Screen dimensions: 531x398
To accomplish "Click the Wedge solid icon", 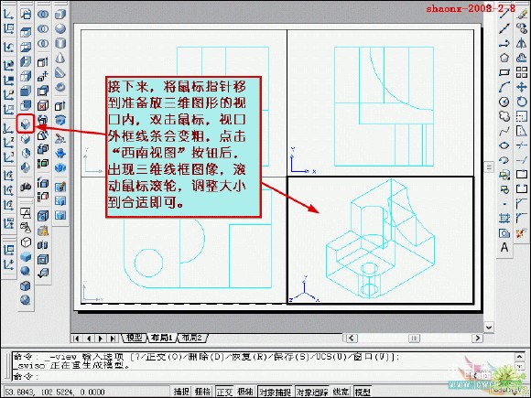I will 60,72.
